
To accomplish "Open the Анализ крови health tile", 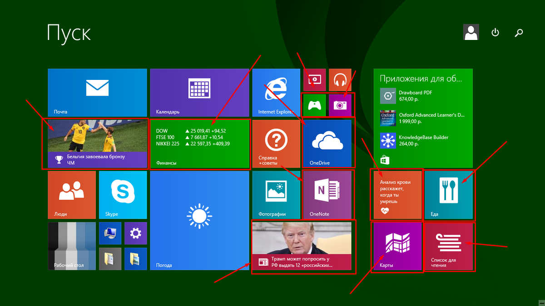I will click(x=397, y=195).
